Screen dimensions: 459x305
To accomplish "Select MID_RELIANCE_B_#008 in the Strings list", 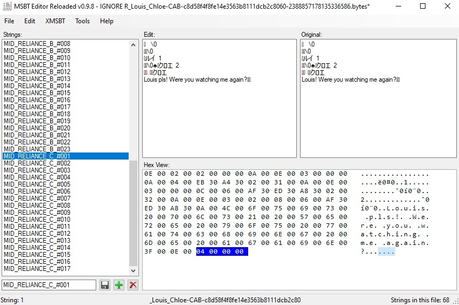I will coord(37,44).
